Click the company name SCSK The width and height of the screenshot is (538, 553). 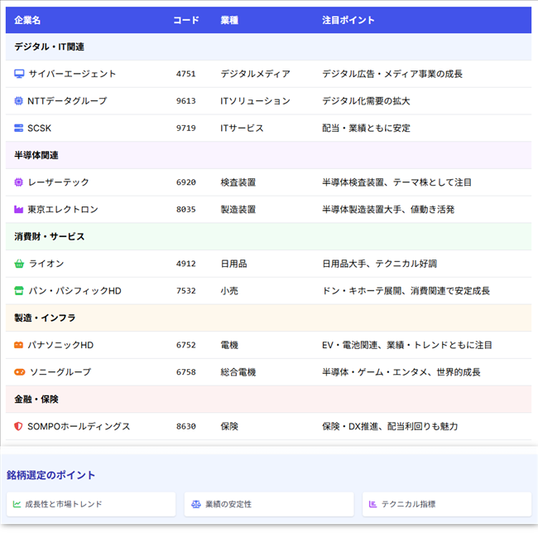click(40, 128)
